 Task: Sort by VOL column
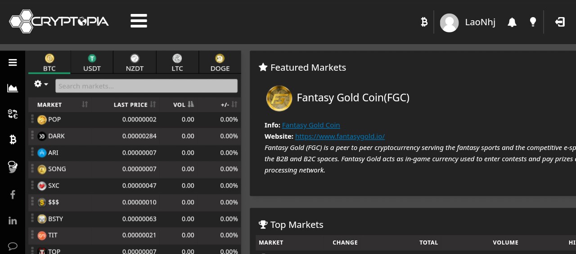[179, 104]
